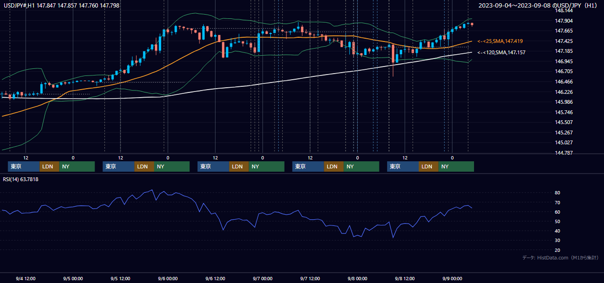Select the rightmost 東京 session block
Viewport: 604px width, 283px height.
403,166
